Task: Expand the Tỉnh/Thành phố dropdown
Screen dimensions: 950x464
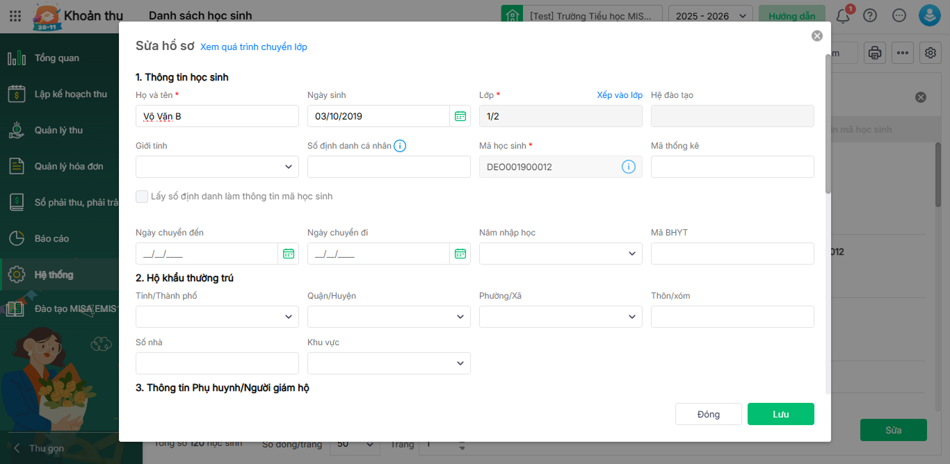Action: (217, 317)
